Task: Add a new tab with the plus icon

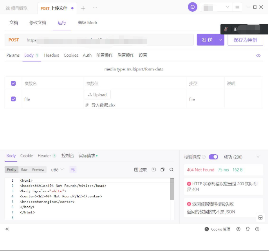Action: tap(83, 8)
